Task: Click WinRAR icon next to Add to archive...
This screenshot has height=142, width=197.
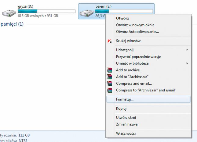Action: click(110, 70)
